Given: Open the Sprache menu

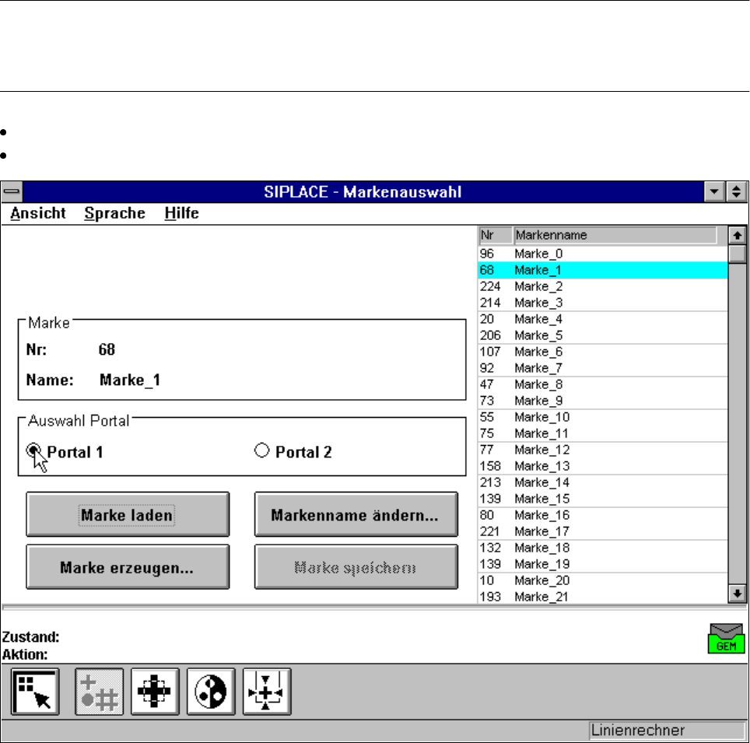Looking at the screenshot, I should click(x=115, y=213).
